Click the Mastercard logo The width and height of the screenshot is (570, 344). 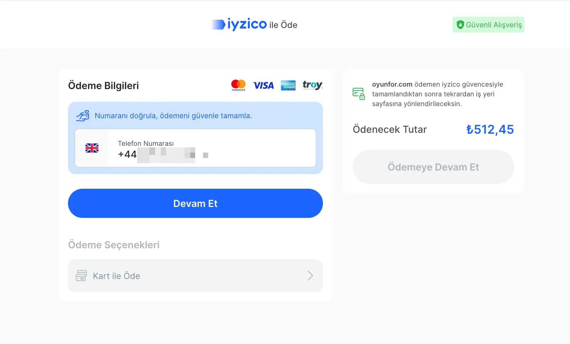pyautogui.click(x=238, y=85)
